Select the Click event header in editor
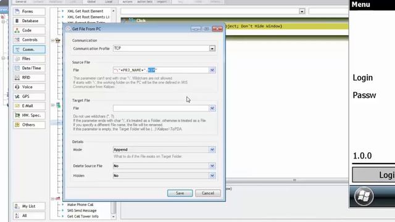This screenshot has height=222, width=395. click(x=235, y=20)
